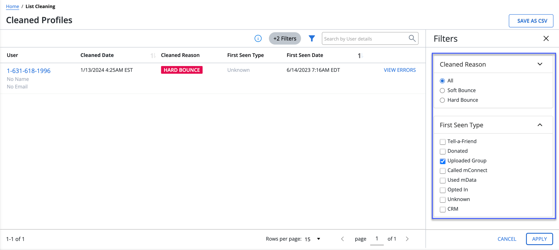The width and height of the screenshot is (559, 250).
Task: Collapse the First Seen Type section
Action: pyautogui.click(x=540, y=125)
